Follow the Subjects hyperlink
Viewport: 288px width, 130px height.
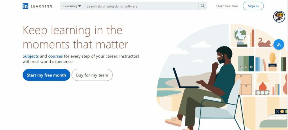point(30,56)
